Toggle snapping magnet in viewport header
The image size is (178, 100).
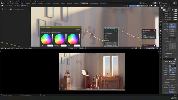point(80,48)
